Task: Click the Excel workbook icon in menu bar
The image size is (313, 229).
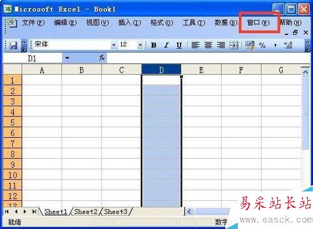Action: (x=12, y=23)
